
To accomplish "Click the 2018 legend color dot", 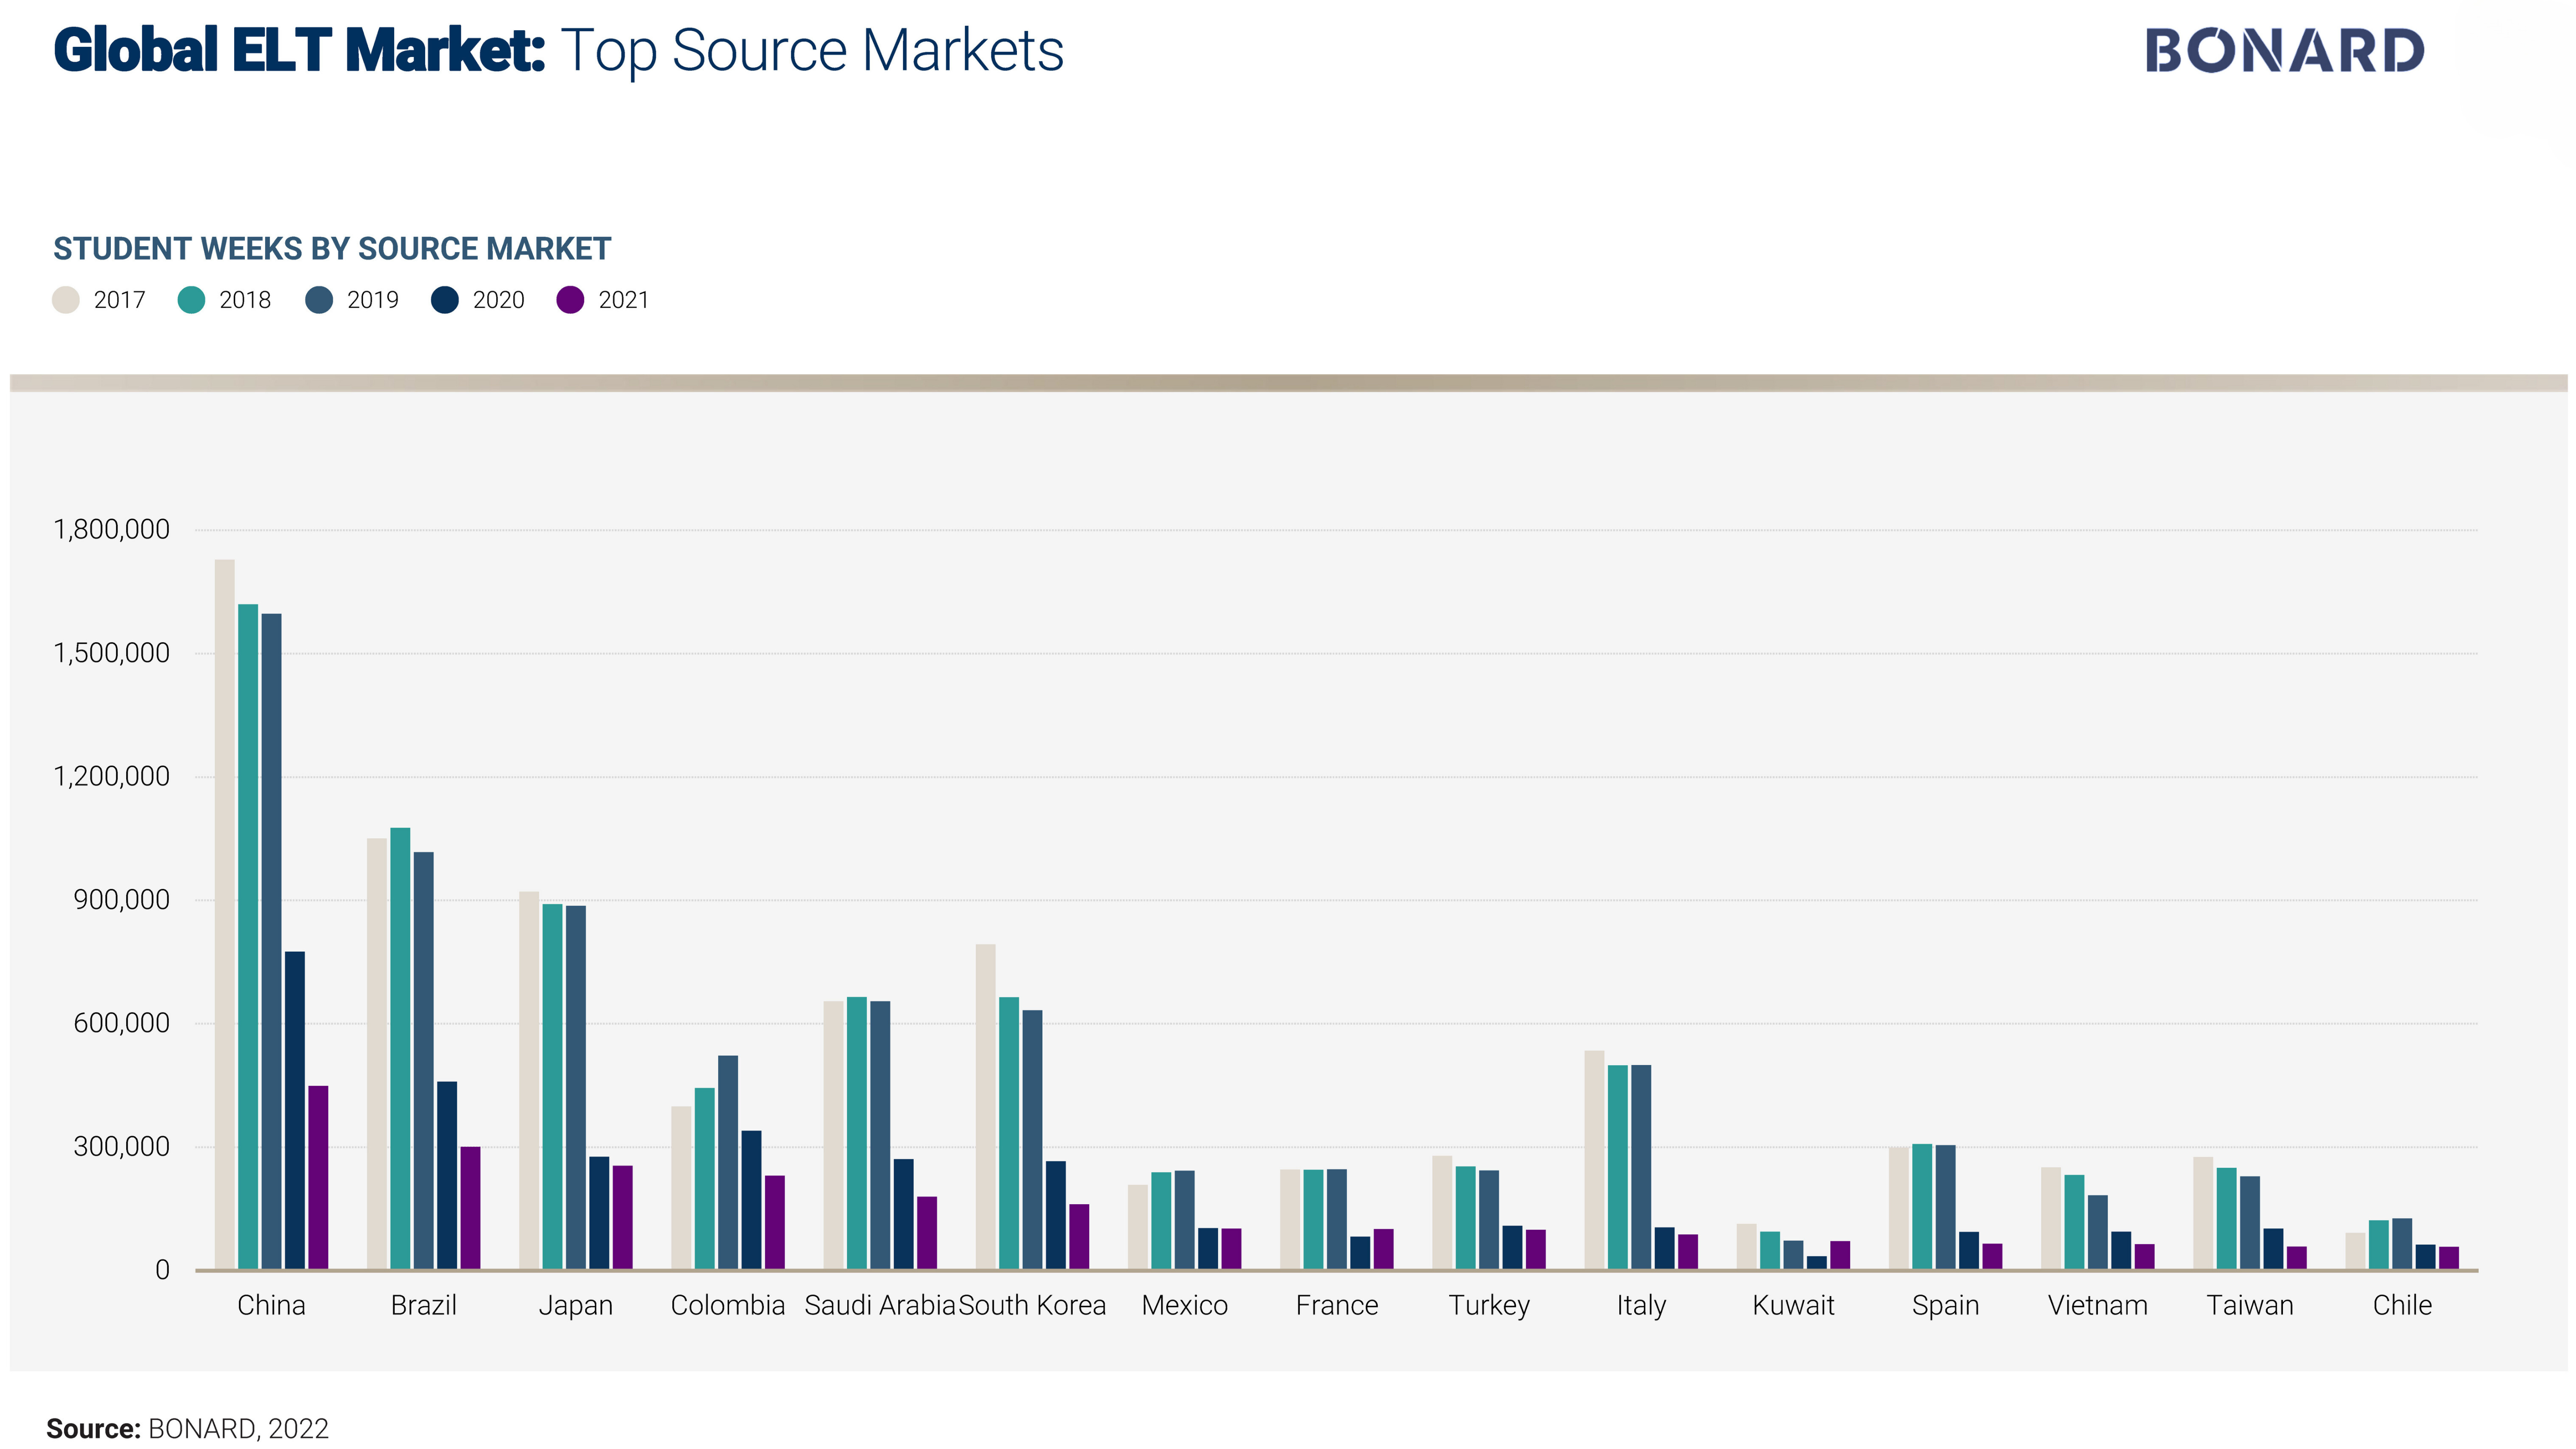I will click(191, 300).
